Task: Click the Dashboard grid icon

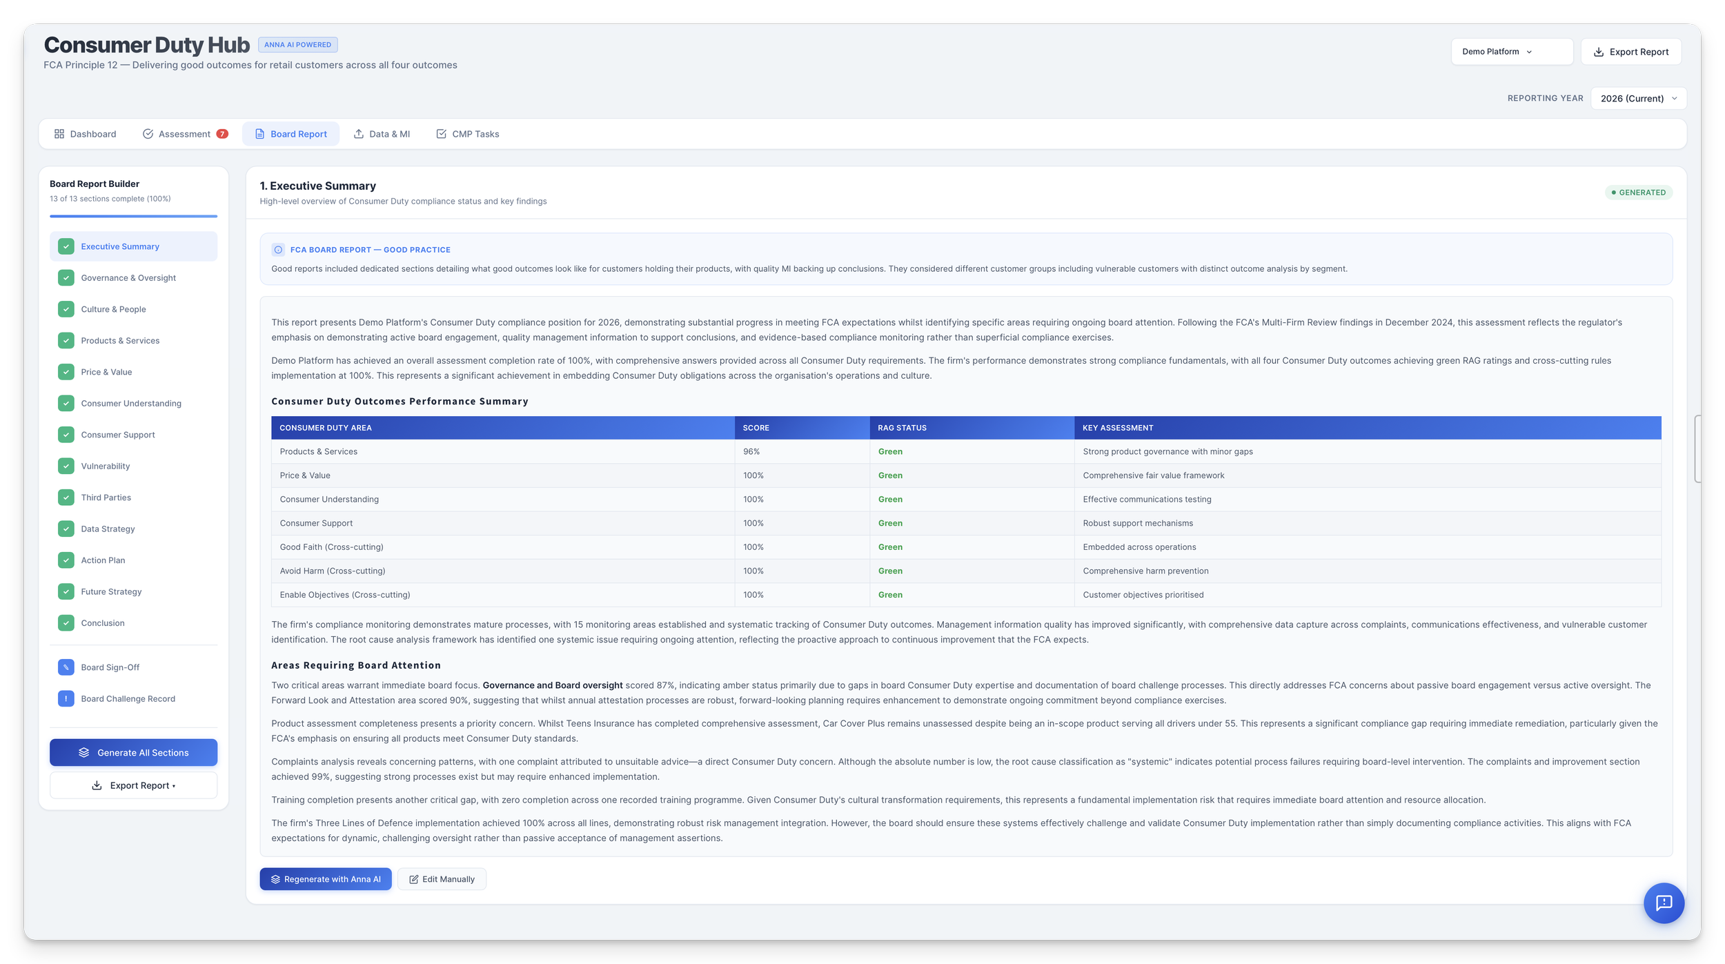Action: click(59, 134)
